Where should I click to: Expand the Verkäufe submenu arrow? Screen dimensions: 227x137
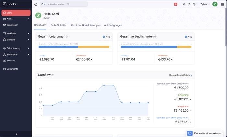pyautogui.click(x=29, y=33)
